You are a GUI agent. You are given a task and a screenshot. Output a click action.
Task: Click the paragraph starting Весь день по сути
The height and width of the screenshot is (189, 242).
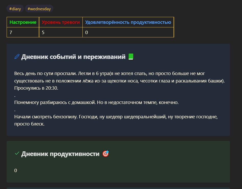(x=119, y=81)
